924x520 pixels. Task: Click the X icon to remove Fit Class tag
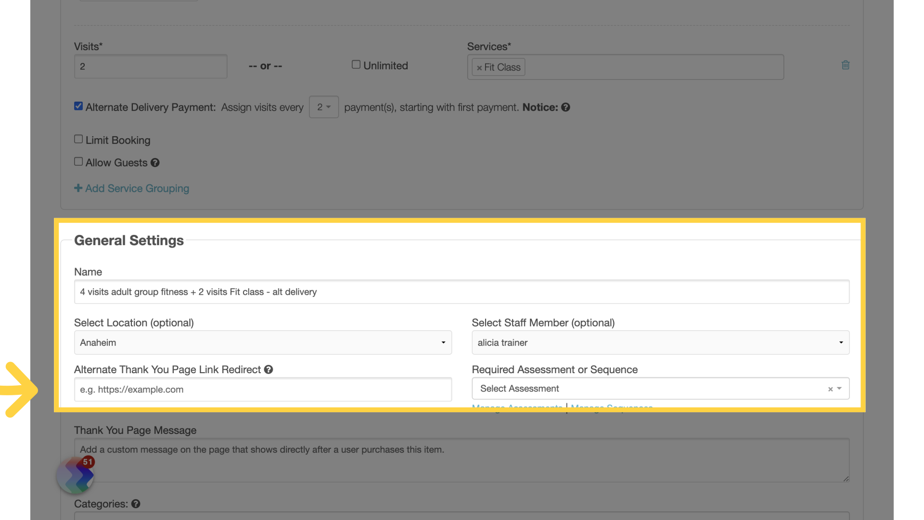coord(480,66)
